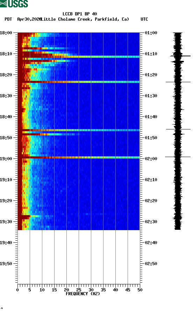Click the '18:20' PDT time label
This screenshot has width=193, height=312.
[6, 75]
